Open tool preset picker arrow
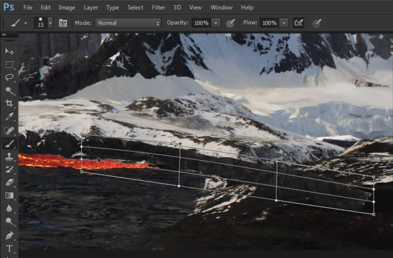Image resolution: width=393 pixels, height=258 pixels. pos(26,23)
